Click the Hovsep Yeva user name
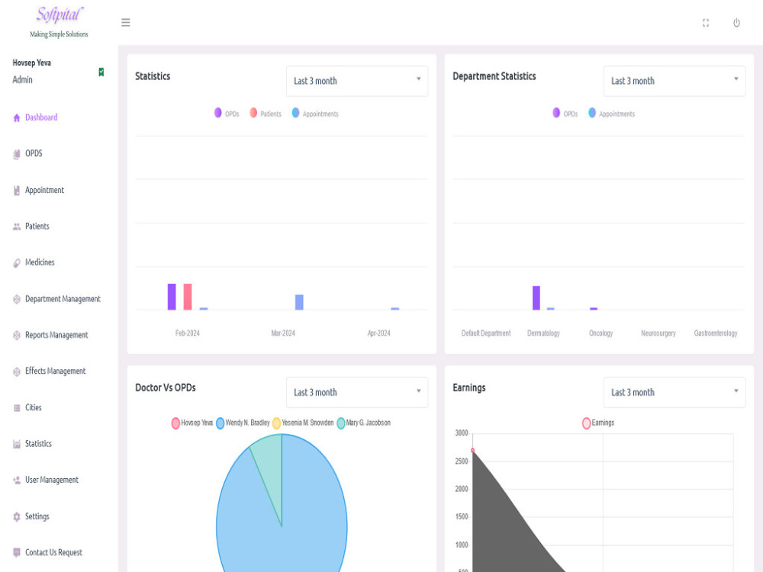Image resolution: width=763 pixels, height=572 pixels. coord(31,63)
